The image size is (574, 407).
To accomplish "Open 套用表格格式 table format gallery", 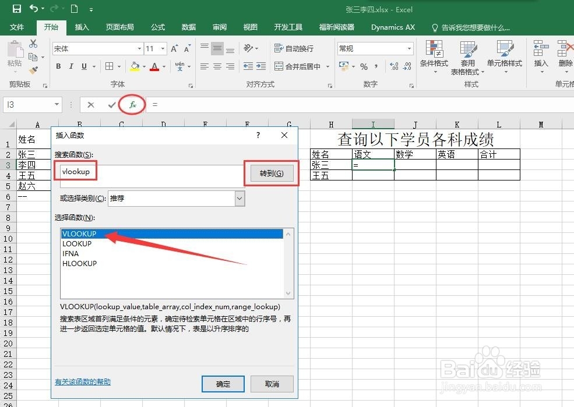I will point(468,58).
